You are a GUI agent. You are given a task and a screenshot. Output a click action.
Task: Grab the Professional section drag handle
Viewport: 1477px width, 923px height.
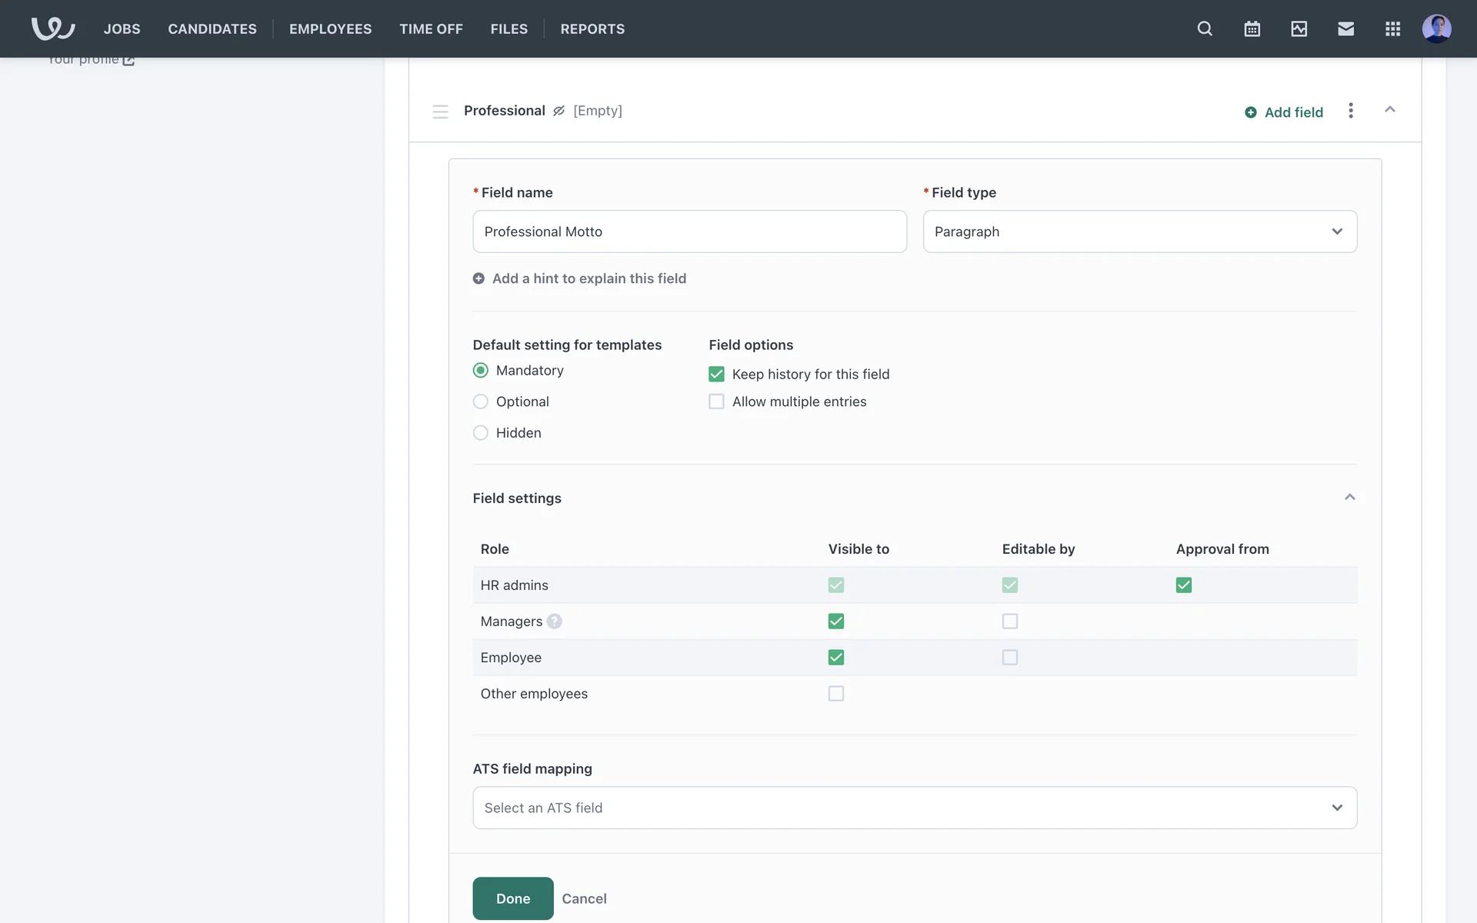pyautogui.click(x=440, y=112)
